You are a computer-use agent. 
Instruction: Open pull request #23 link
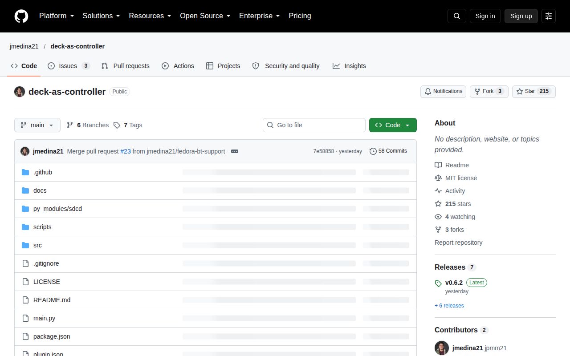coord(126,151)
